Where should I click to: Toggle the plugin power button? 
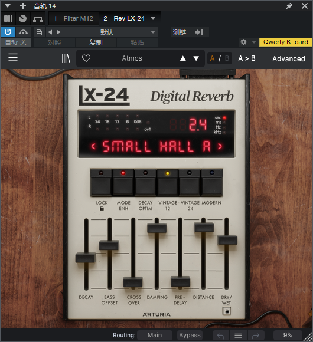point(8,32)
